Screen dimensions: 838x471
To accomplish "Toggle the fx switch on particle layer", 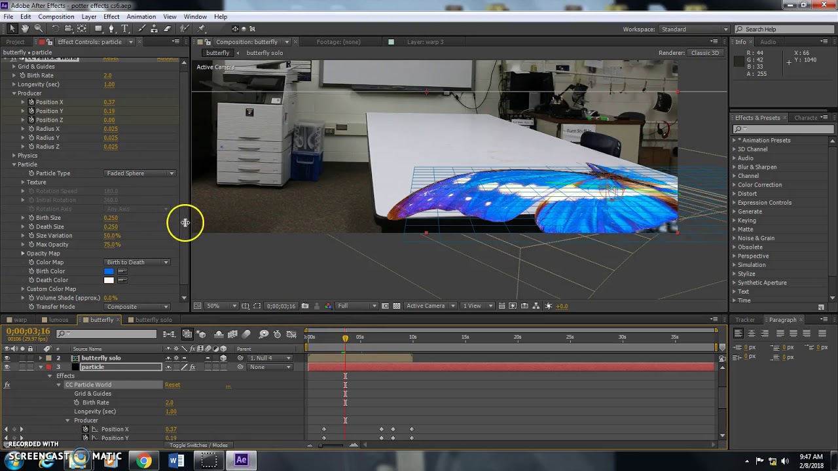I will pyautogui.click(x=192, y=367).
